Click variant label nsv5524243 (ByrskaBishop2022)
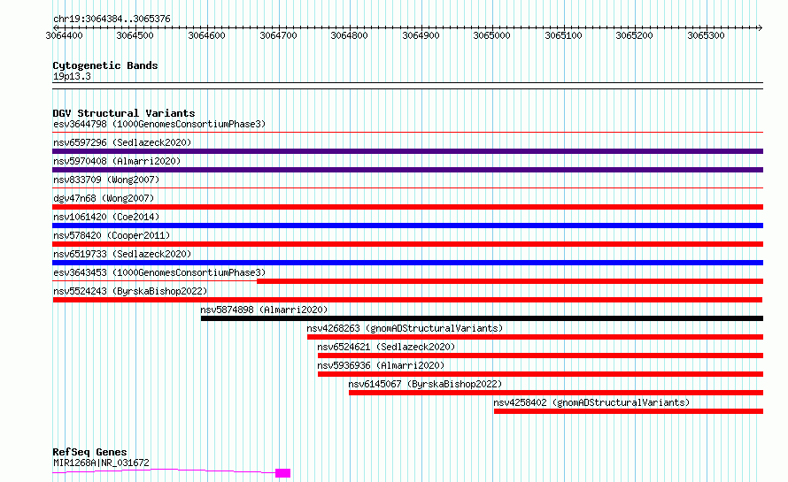This screenshot has width=788, height=482. click(130, 291)
